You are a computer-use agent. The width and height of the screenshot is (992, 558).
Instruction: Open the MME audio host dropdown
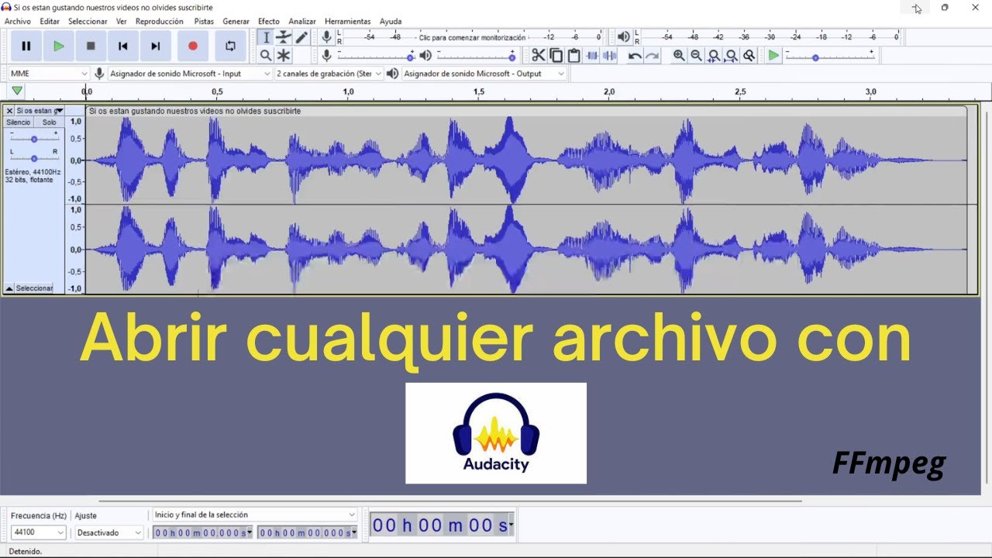tap(49, 74)
